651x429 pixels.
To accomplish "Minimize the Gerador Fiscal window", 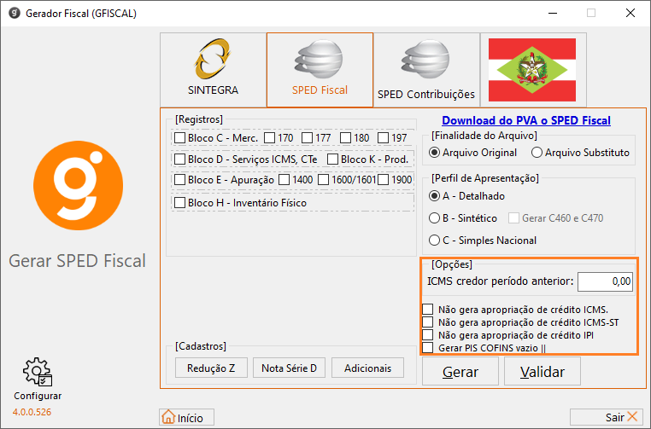I will (553, 14).
